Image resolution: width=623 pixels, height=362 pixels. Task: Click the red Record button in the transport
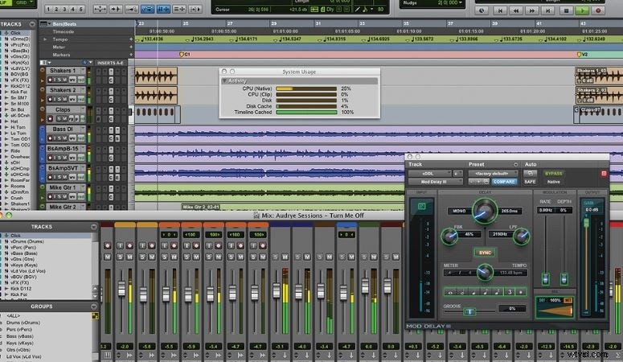point(597,10)
